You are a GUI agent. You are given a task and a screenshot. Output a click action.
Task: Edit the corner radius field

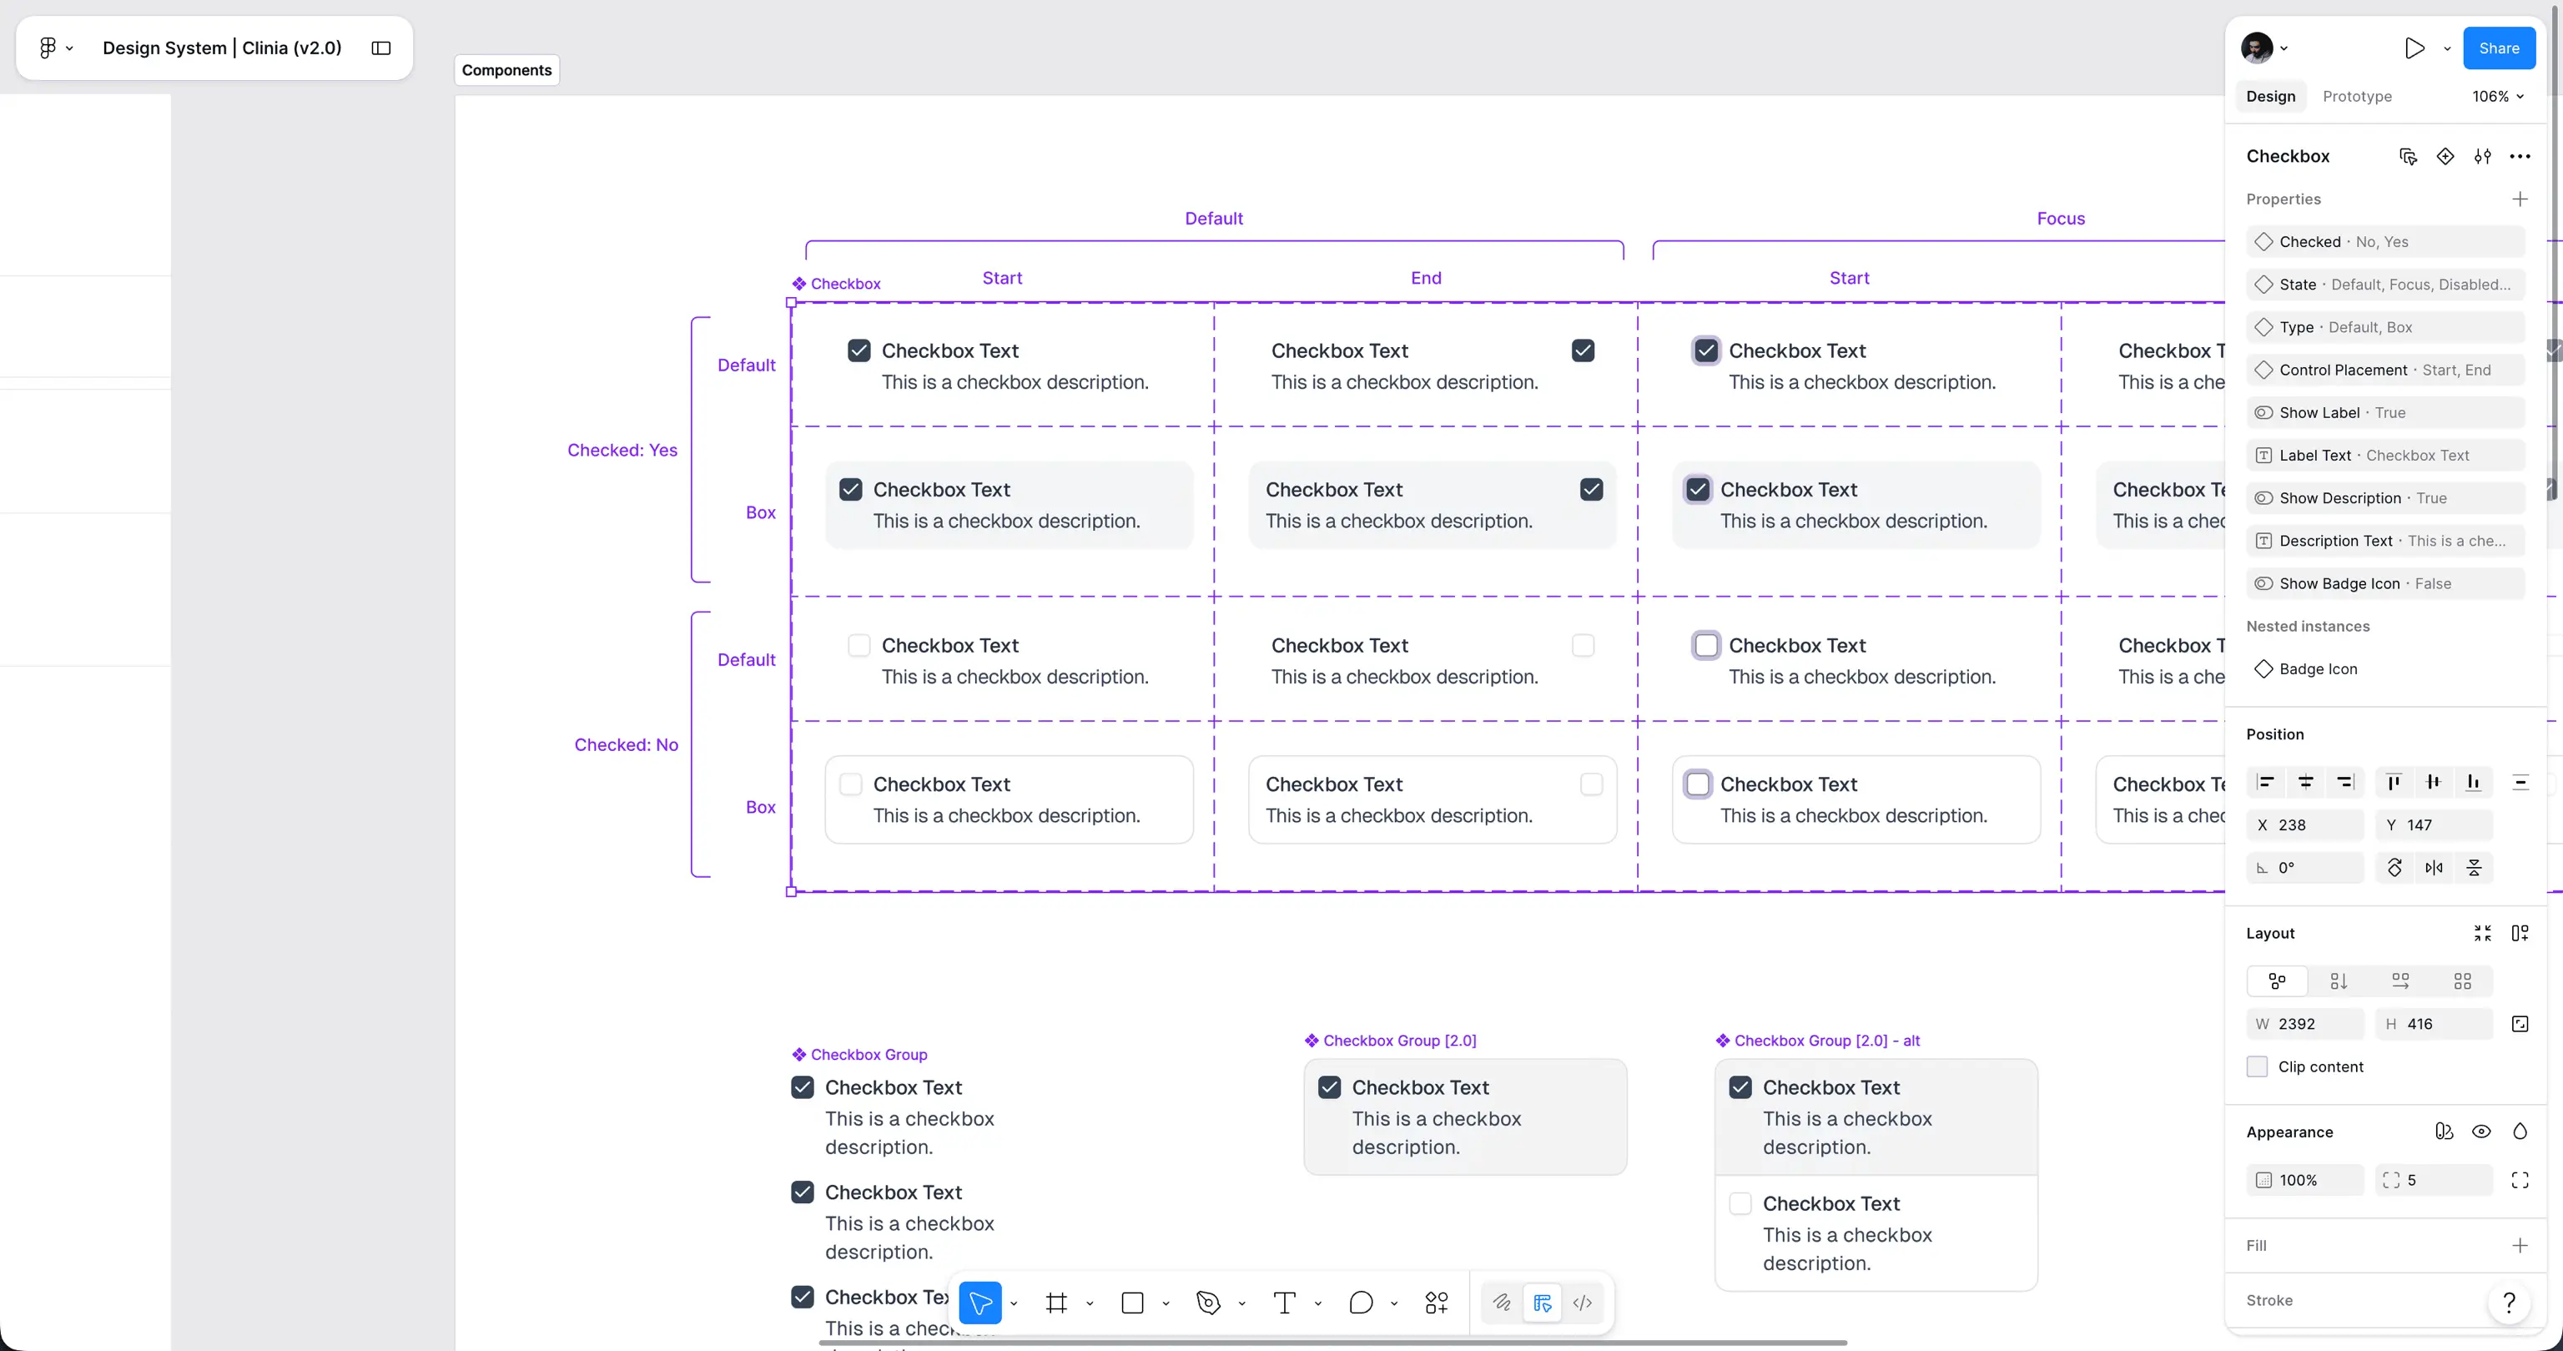[x=2434, y=1180]
